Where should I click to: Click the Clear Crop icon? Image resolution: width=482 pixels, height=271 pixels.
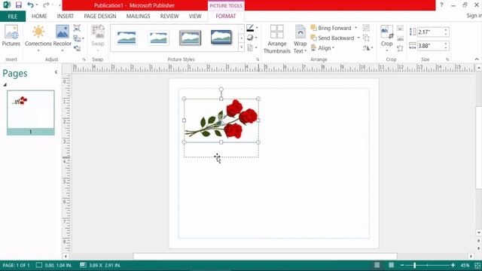pos(400,48)
